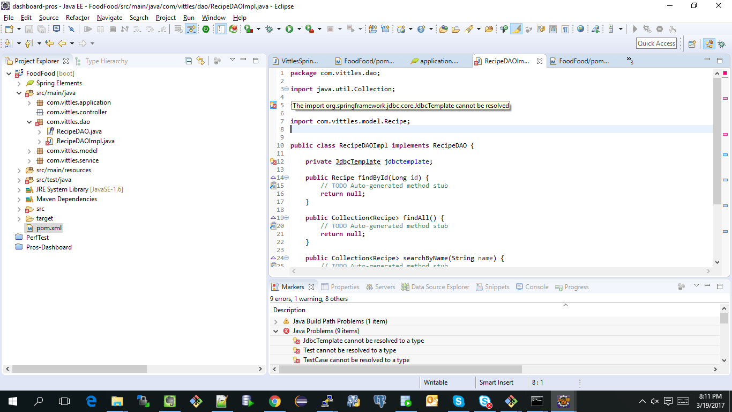732x412 pixels.
Task: Switch to the application. editor tab
Action: (435, 61)
